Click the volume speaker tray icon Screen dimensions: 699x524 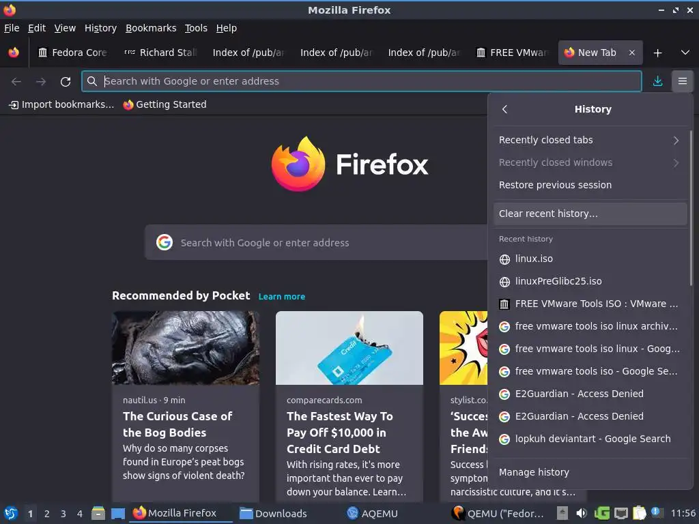582,513
